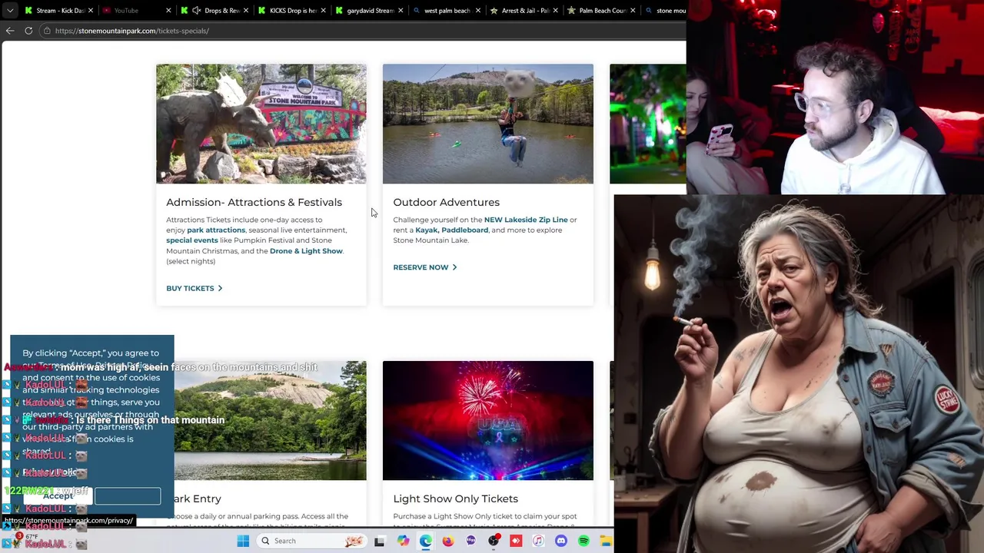
Task: Close the Drops & Rewards tab
Action: (246, 10)
